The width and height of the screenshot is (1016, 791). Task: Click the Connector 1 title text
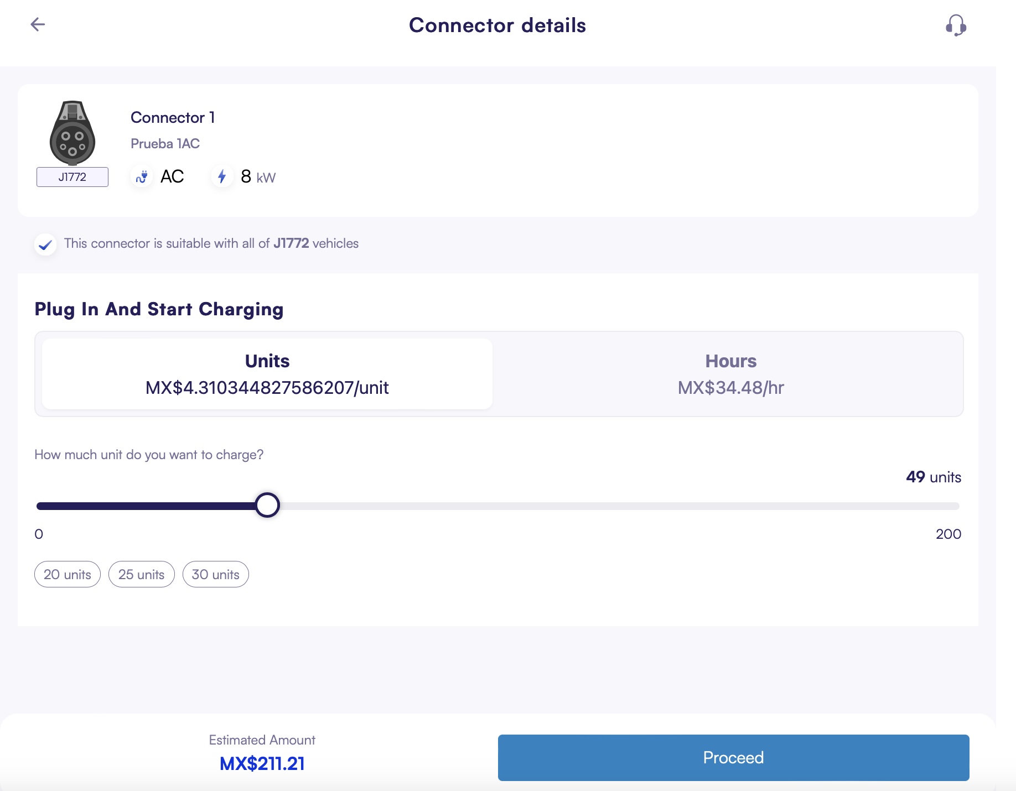[173, 117]
